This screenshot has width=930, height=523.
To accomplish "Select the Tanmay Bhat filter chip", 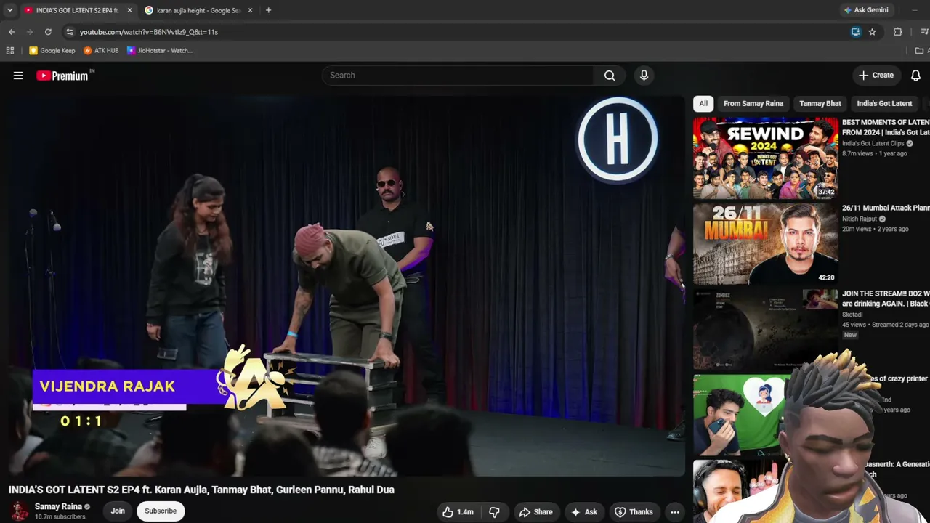I will pyautogui.click(x=820, y=104).
